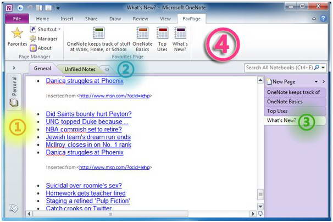Viewport: 333px width, 222px height.
Task: Open the Favorites Manager
Action: pos(44,38)
